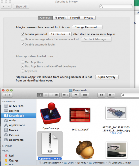Open the 977592 jpg image thumbnail
The height and width of the screenshot is (166, 139).
116,112
